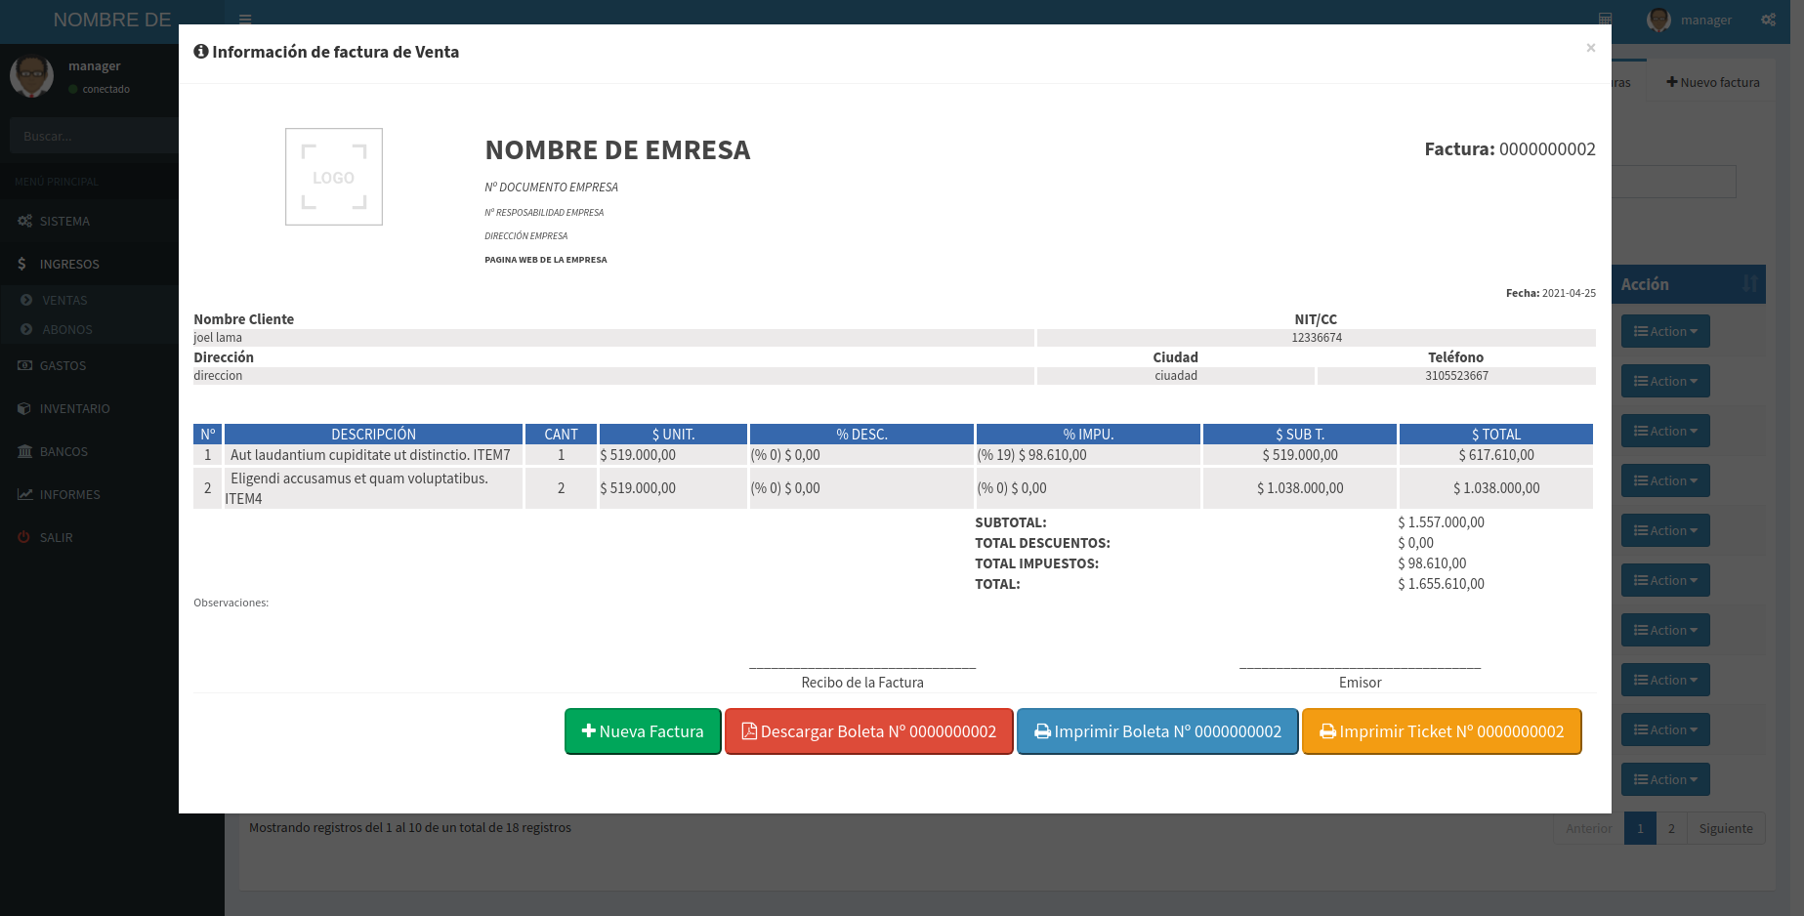Close the invoice information modal
This screenshot has height=916, width=1804.
point(1590,48)
